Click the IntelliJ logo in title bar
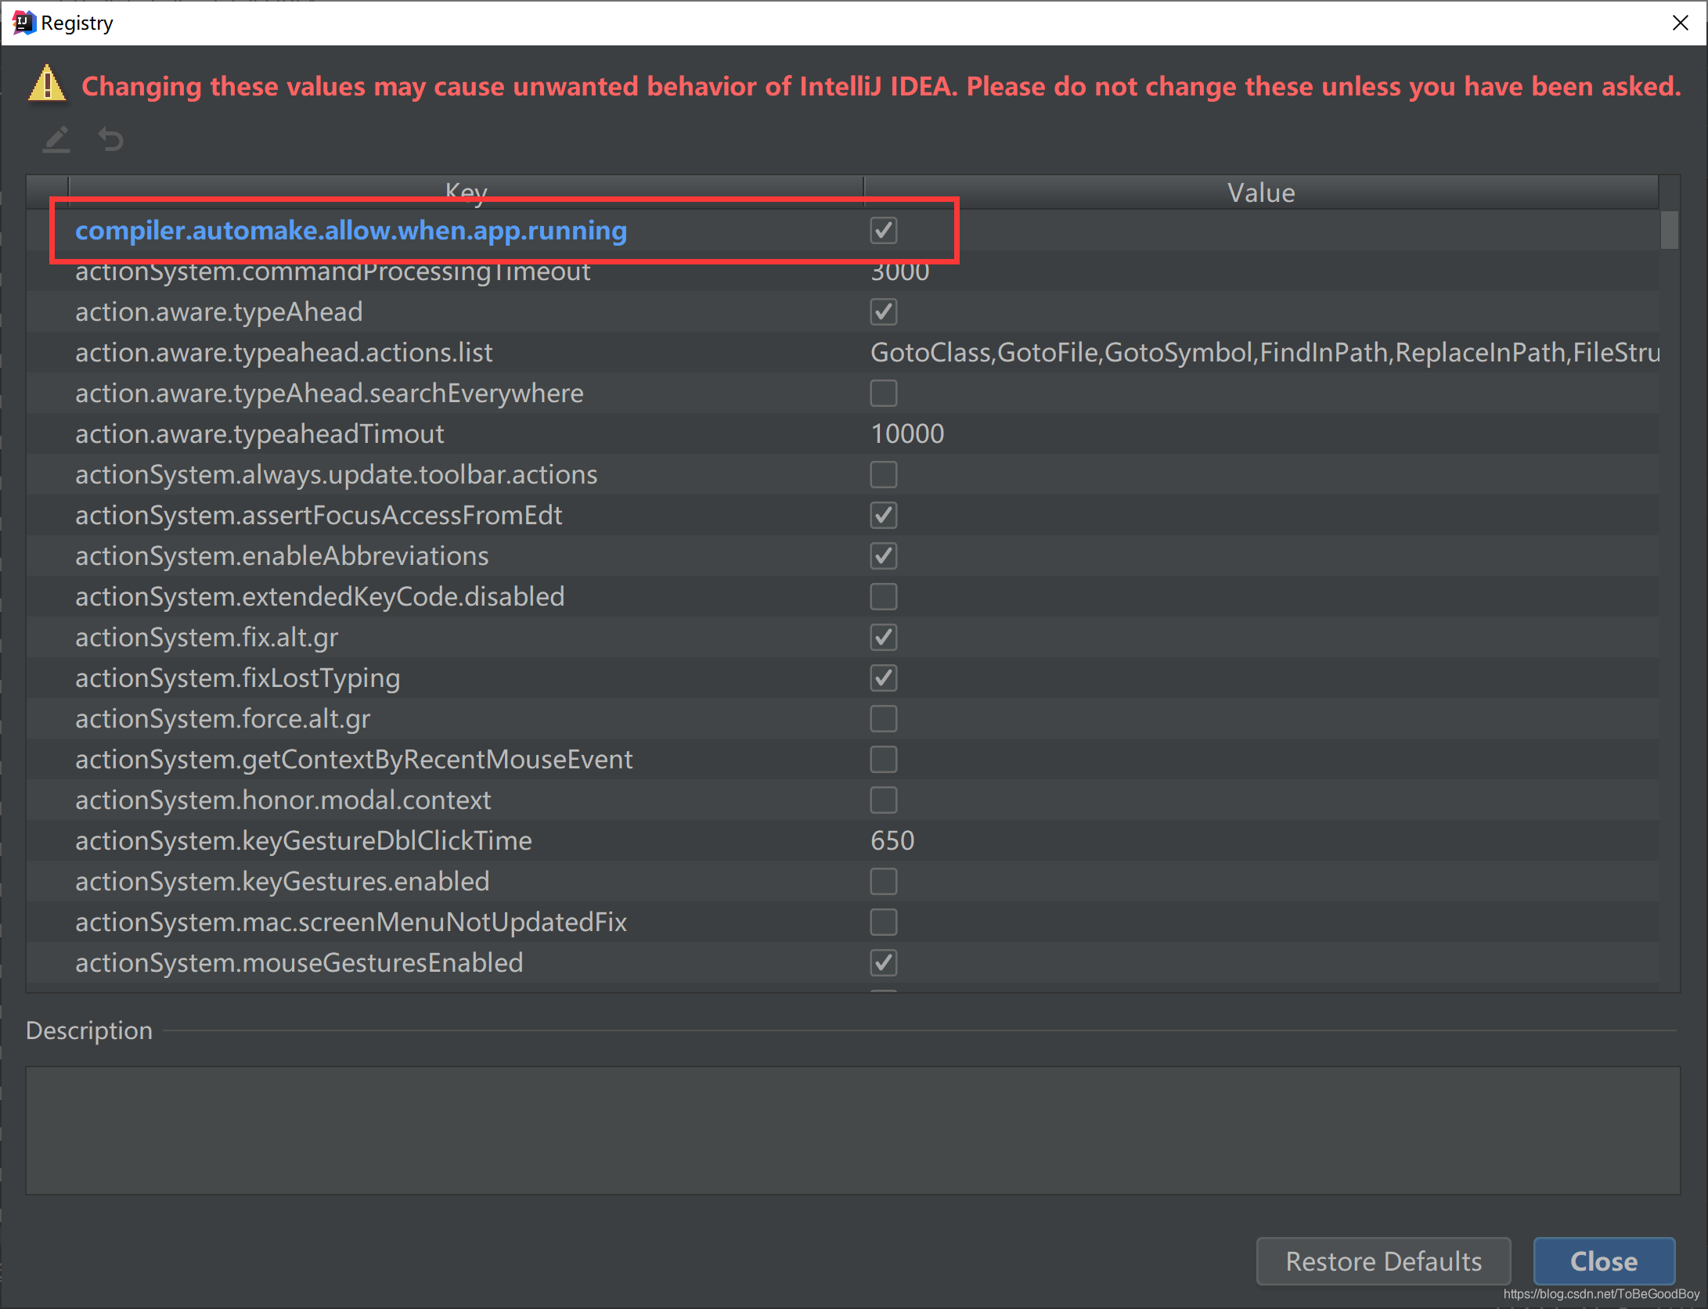The width and height of the screenshot is (1708, 1309). (x=23, y=23)
